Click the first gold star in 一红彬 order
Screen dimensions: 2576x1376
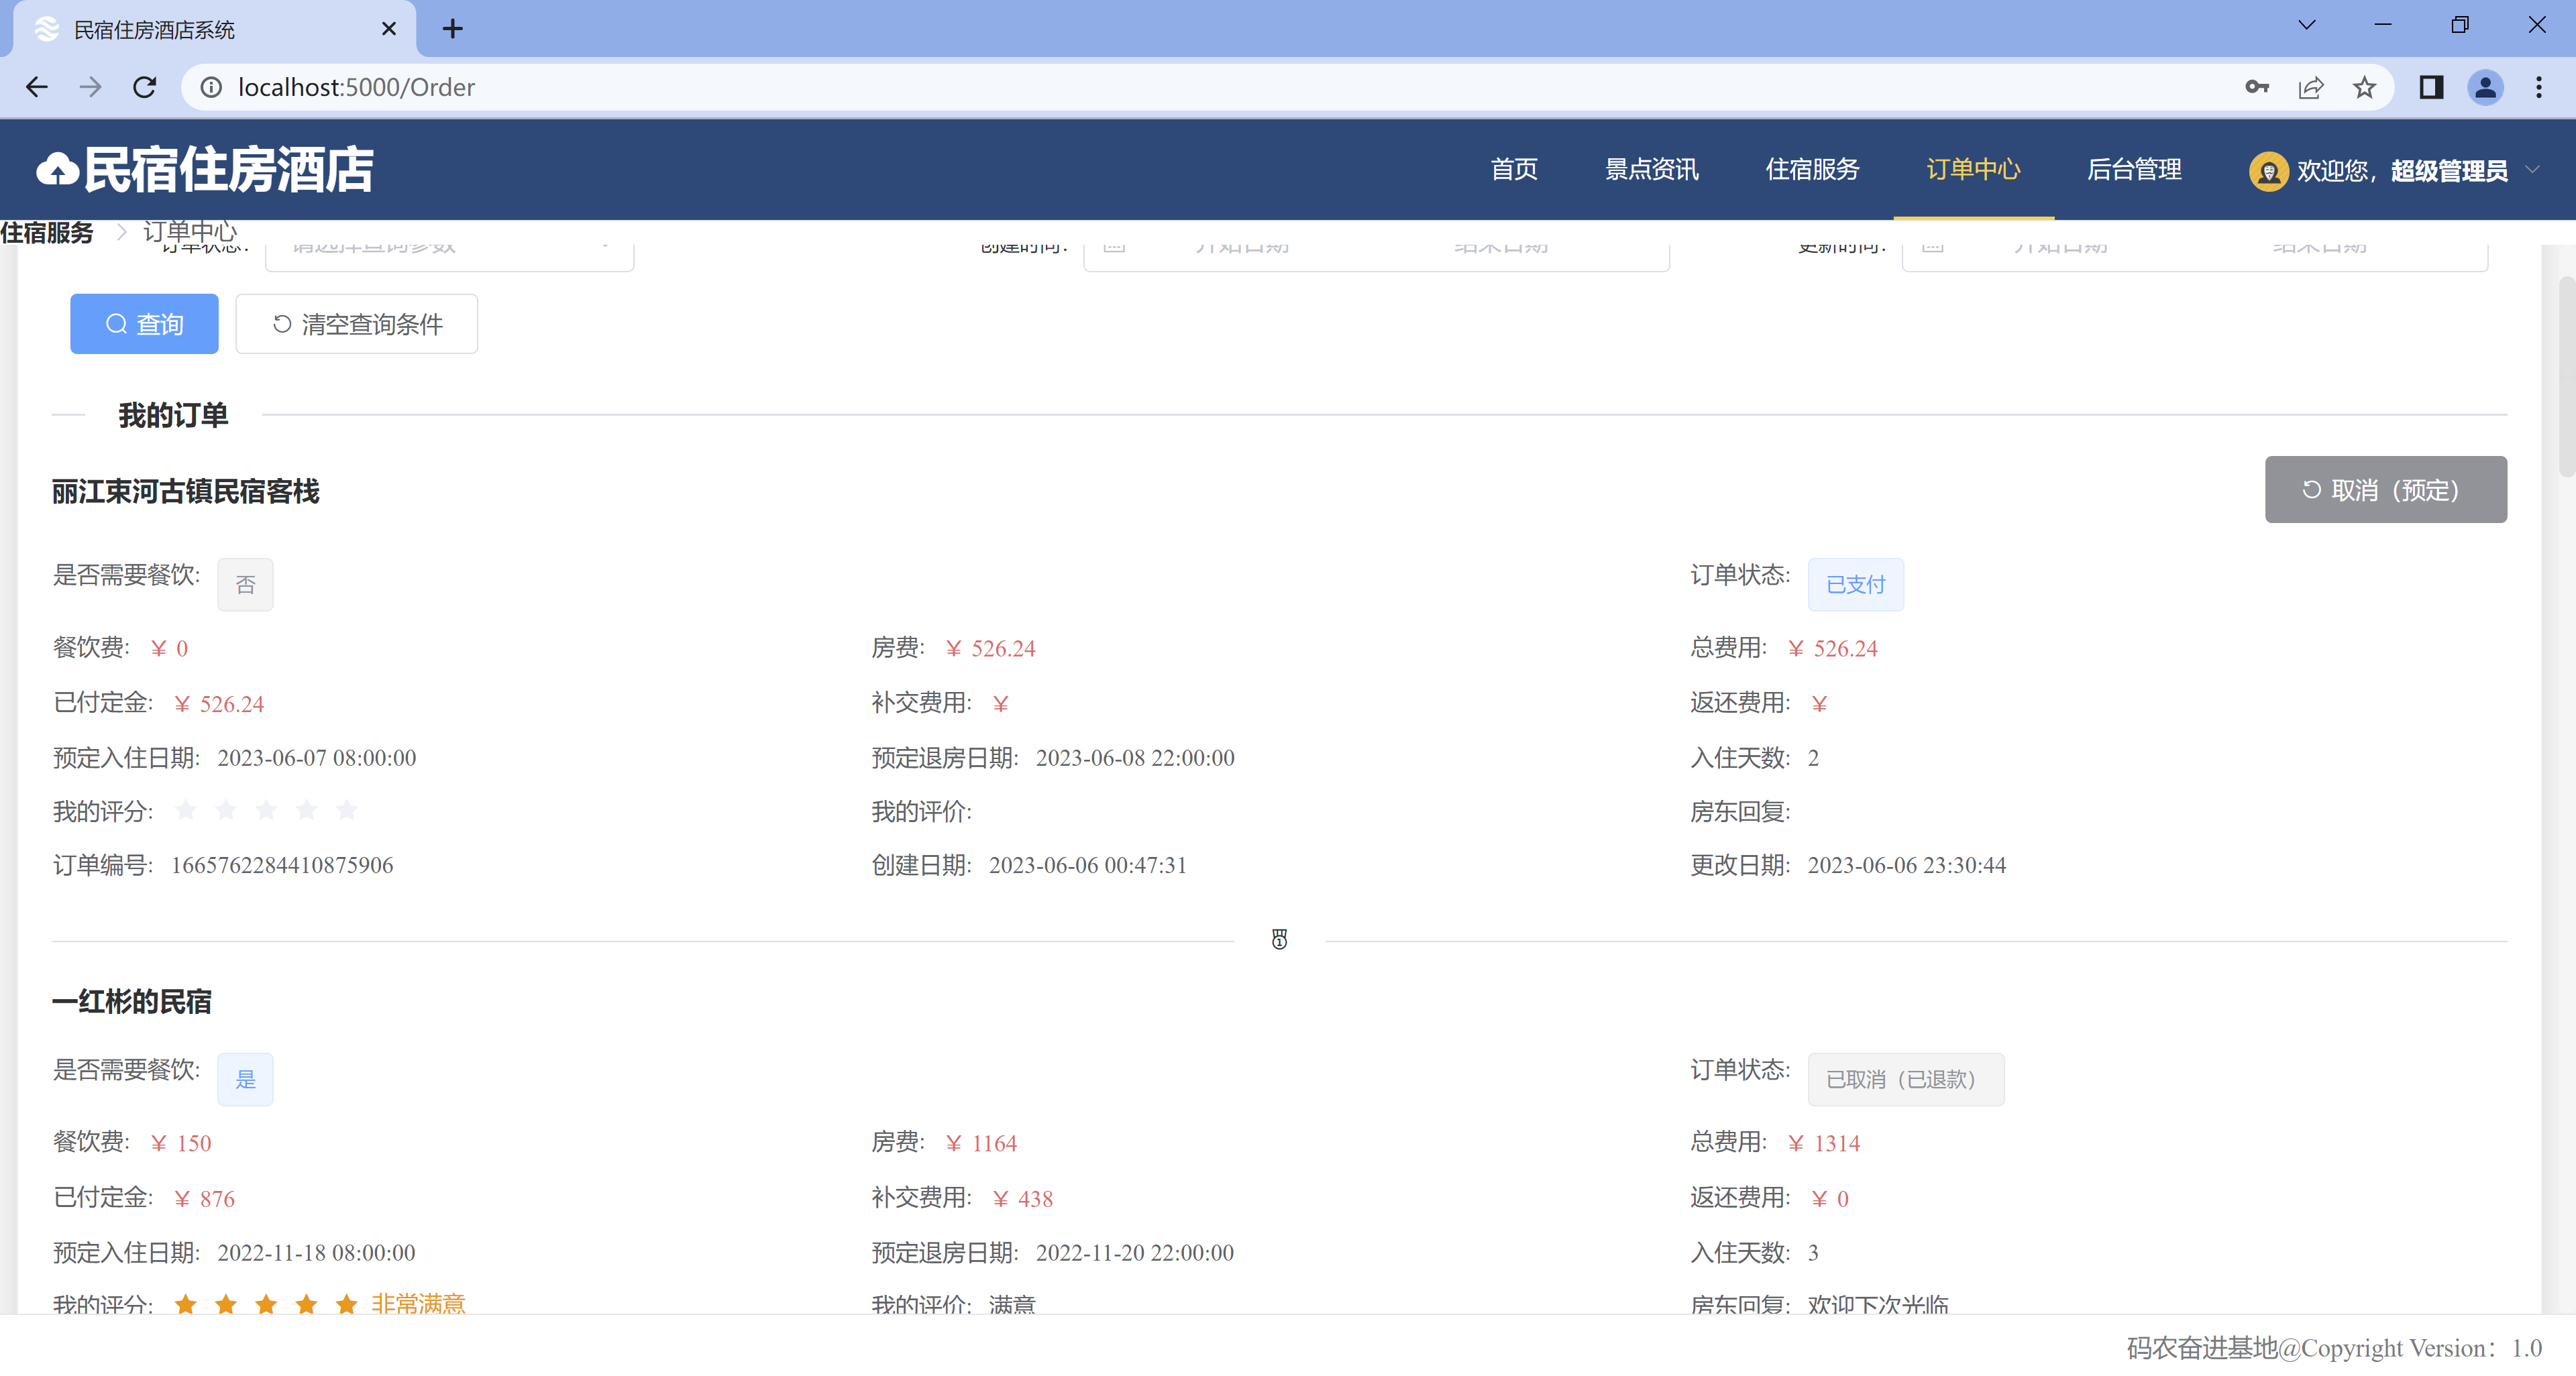[x=185, y=1304]
